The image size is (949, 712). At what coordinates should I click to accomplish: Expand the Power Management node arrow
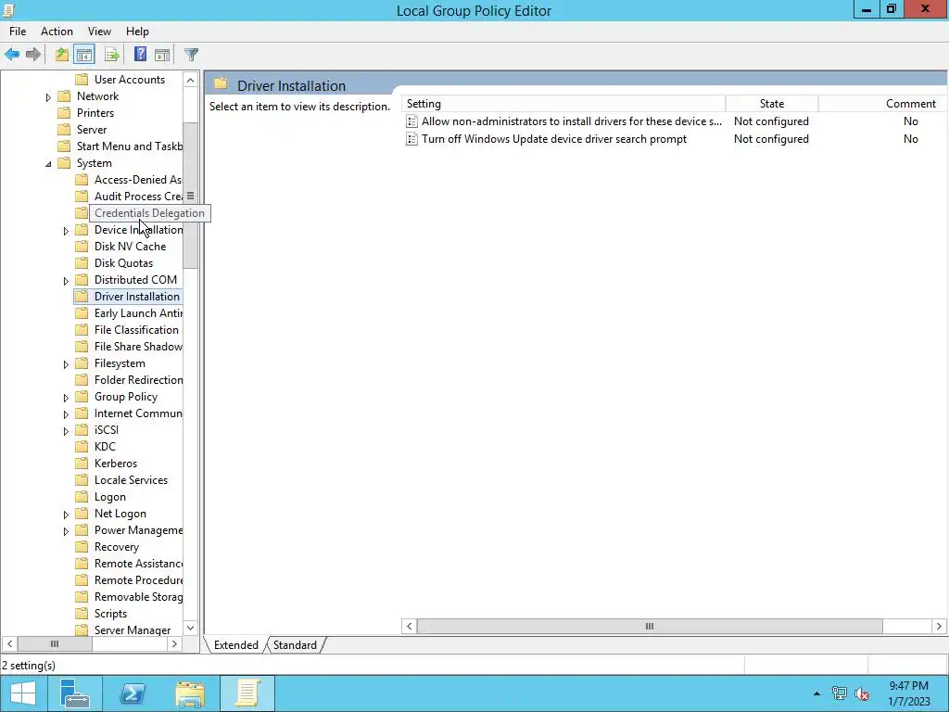(x=66, y=531)
